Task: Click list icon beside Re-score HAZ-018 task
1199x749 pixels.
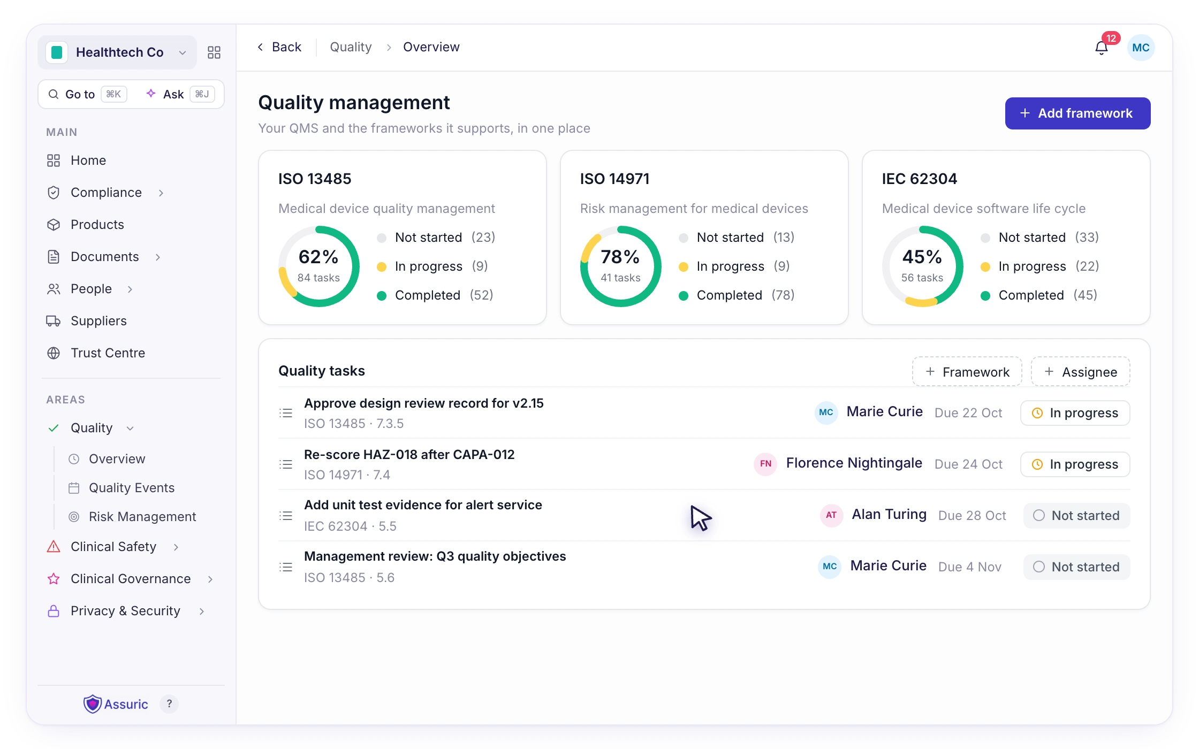Action: (x=286, y=464)
